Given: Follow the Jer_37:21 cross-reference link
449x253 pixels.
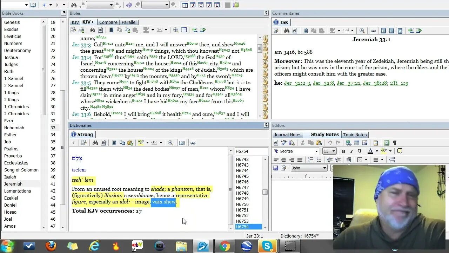Looking at the screenshot, I should pos(348,83).
